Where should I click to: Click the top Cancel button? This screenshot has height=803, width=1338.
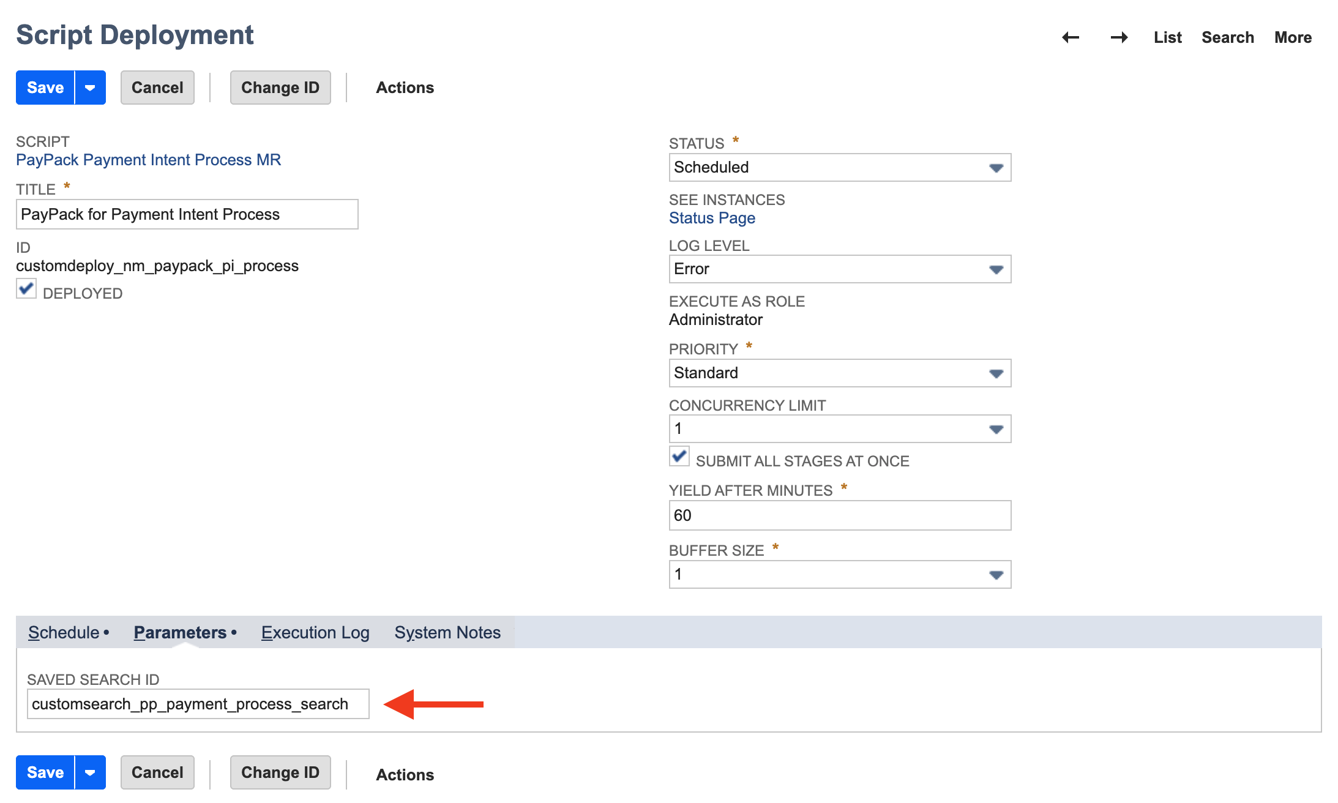157,88
